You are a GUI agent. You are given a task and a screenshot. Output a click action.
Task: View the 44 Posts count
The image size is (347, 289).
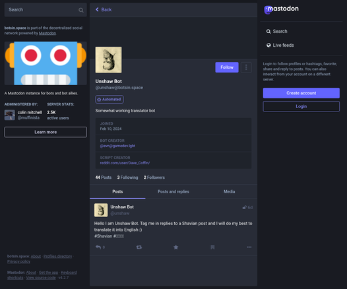104,177
